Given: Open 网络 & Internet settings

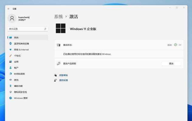Looking at the screenshot, I should (28, 50).
